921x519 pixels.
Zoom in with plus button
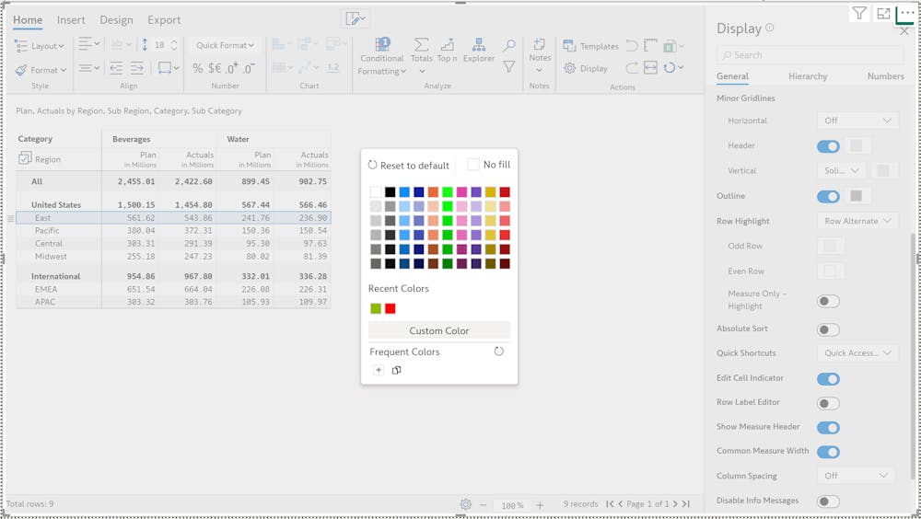tap(540, 505)
